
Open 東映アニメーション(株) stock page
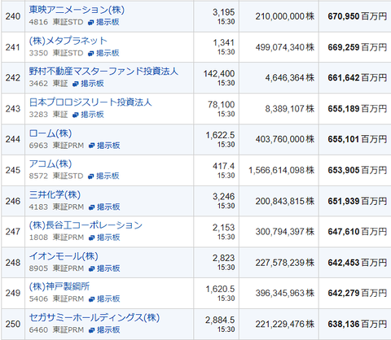(x=77, y=10)
